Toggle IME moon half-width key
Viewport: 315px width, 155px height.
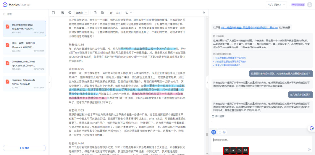[x=233, y=150]
